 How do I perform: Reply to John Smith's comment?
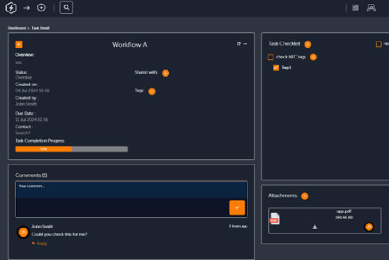(x=42, y=244)
